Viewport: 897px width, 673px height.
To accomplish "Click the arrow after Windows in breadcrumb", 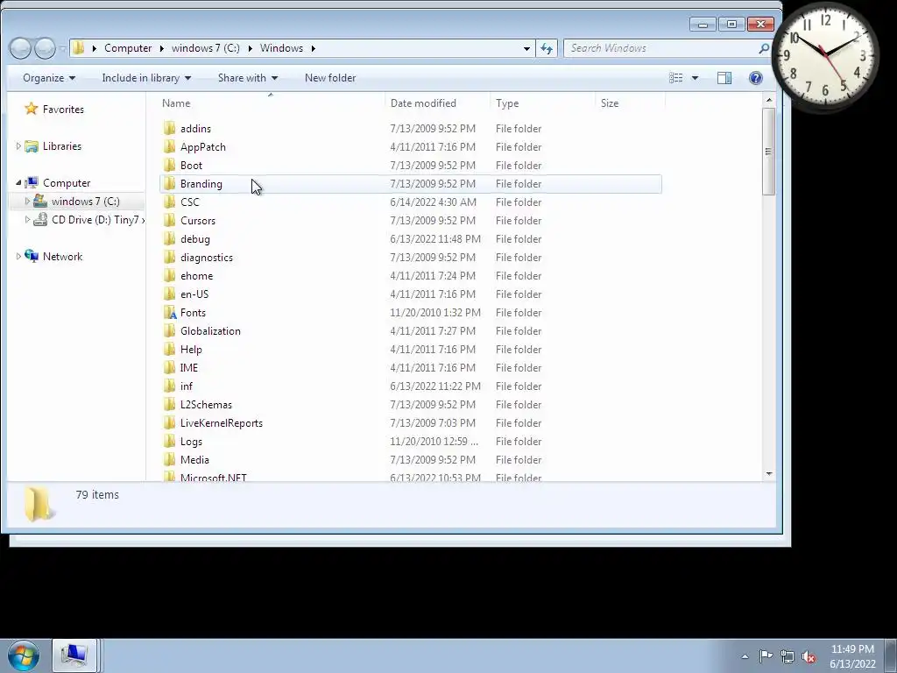I will pos(313,48).
